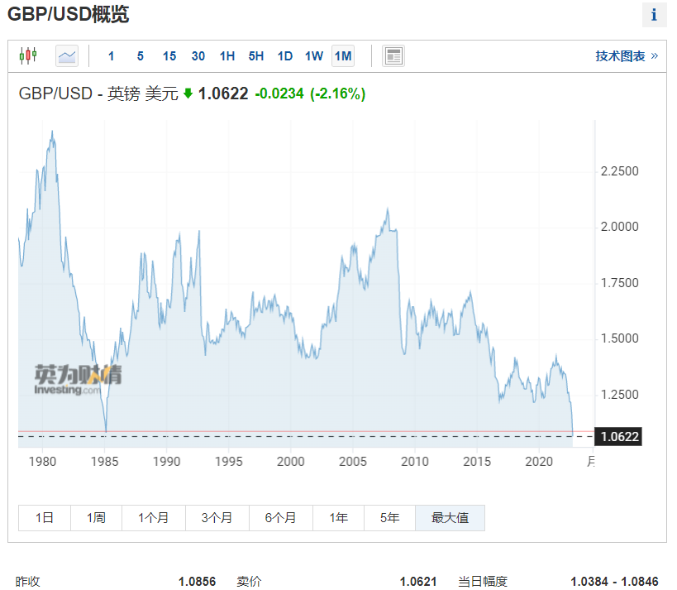Choose the 5H interval
This screenshot has width=677, height=590.
pyautogui.click(x=256, y=56)
